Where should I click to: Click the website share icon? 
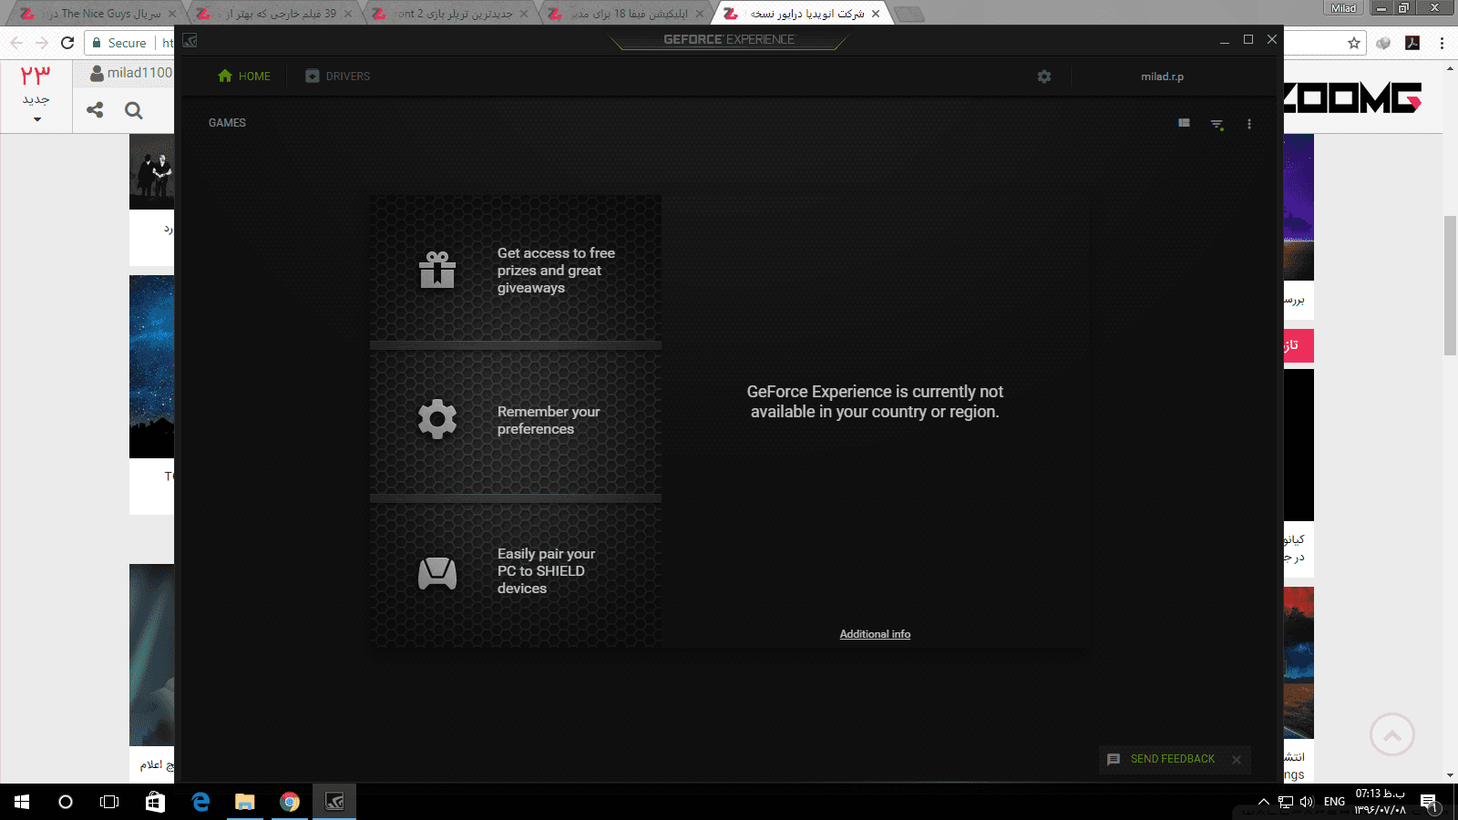click(95, 110)
